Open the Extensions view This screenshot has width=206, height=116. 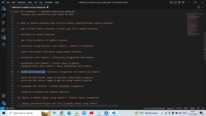coord(4,37)
